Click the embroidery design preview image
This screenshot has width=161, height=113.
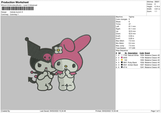pos(58,63)
